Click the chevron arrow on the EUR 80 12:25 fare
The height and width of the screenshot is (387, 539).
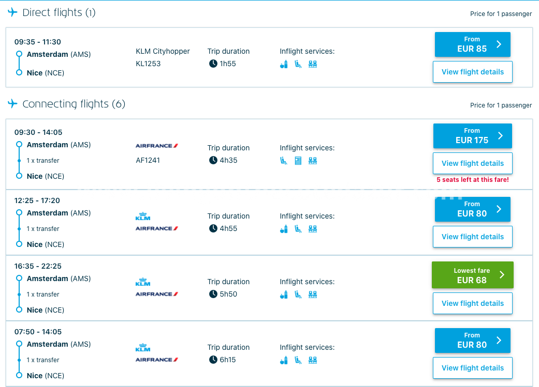click(x=499, y=209)
